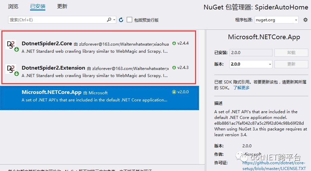The width and height of the screenshot is (311, 171).
Task: Click the DotnetSpider2.Core package icon
Action: click(x=12, y=45)
